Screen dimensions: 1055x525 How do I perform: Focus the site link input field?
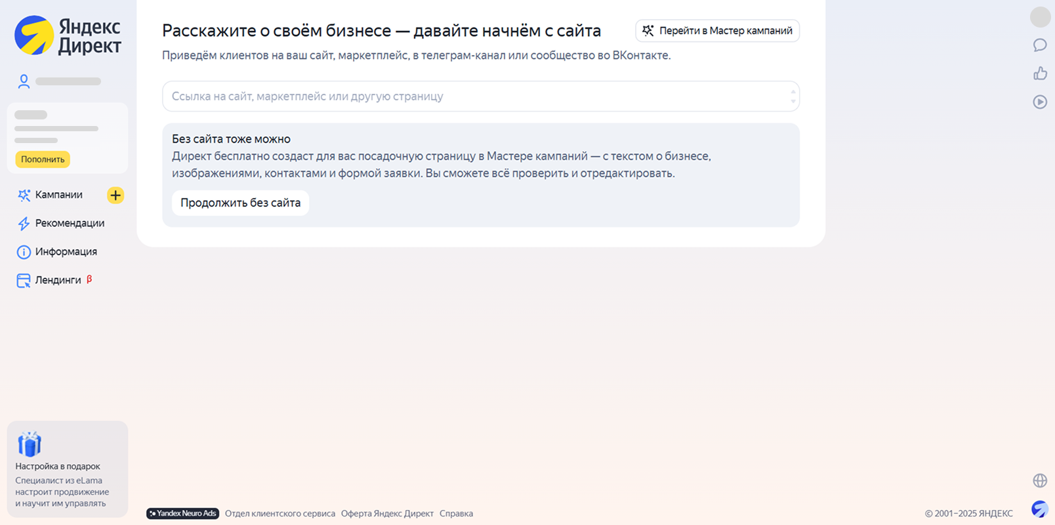pos(480,96)
